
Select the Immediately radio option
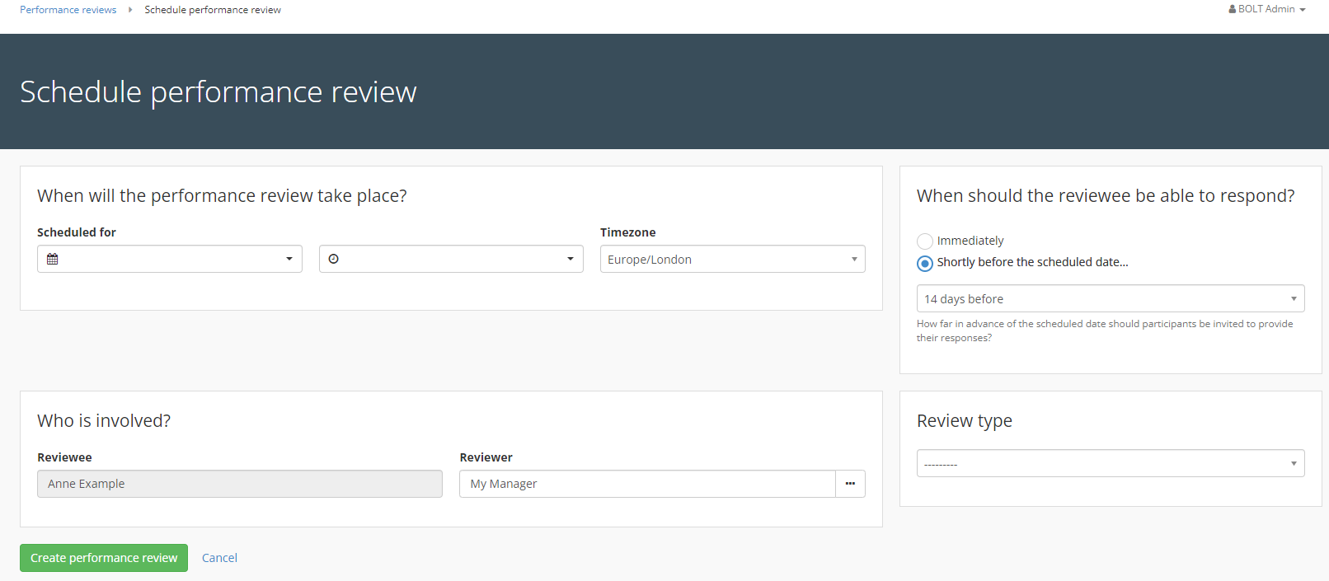(x=925, y=241)
